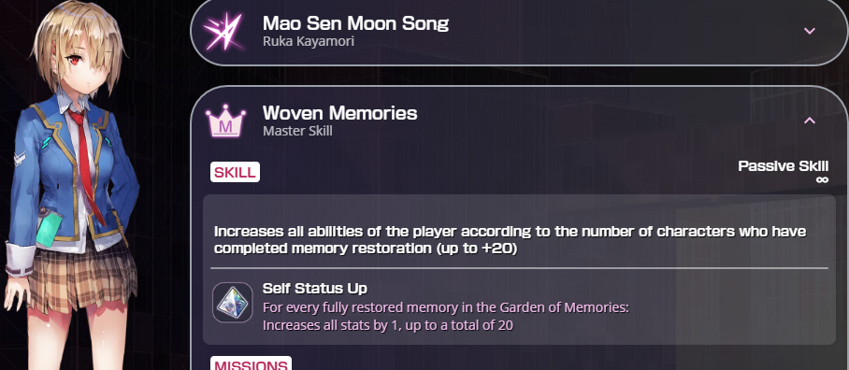Click the SKILL tag label

[235, 172]
